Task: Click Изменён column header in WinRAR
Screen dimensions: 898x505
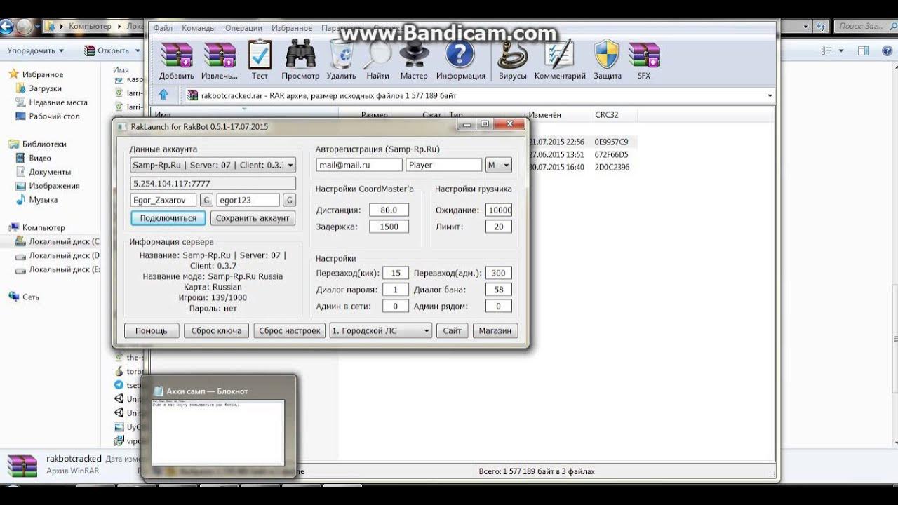Action: coord(544,114)
